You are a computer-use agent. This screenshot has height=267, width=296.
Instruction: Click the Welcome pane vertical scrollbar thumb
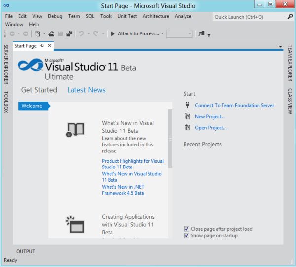click(170, 138)
